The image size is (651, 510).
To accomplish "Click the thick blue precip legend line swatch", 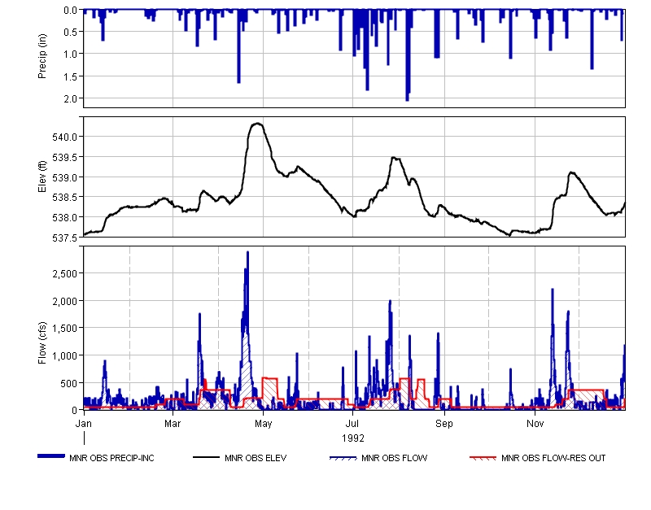I will pos(51,456).
